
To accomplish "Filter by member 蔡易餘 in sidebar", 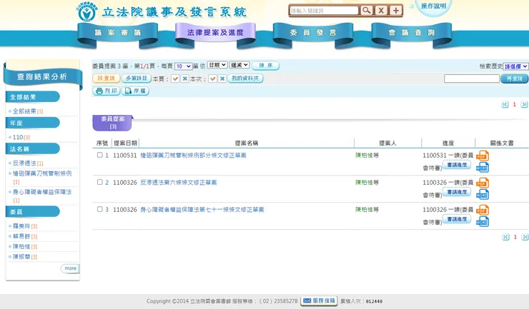I will (x=25, y=236).
